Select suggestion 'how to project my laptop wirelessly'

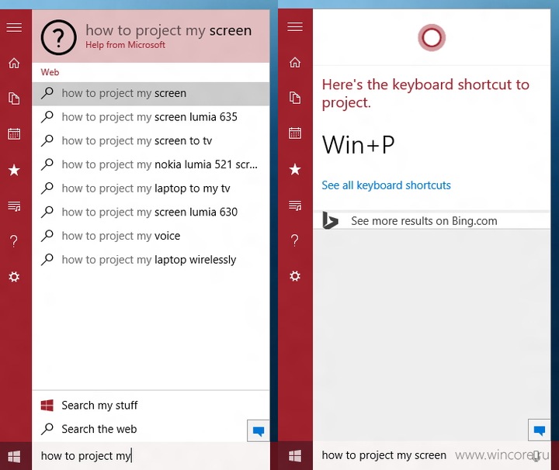tap(151, 260)
